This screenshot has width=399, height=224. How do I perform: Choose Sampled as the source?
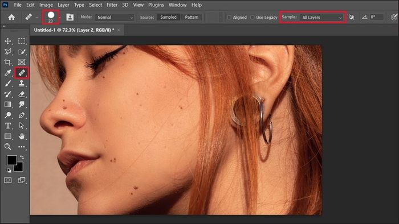pyautogui.click(x=168, y=17)
